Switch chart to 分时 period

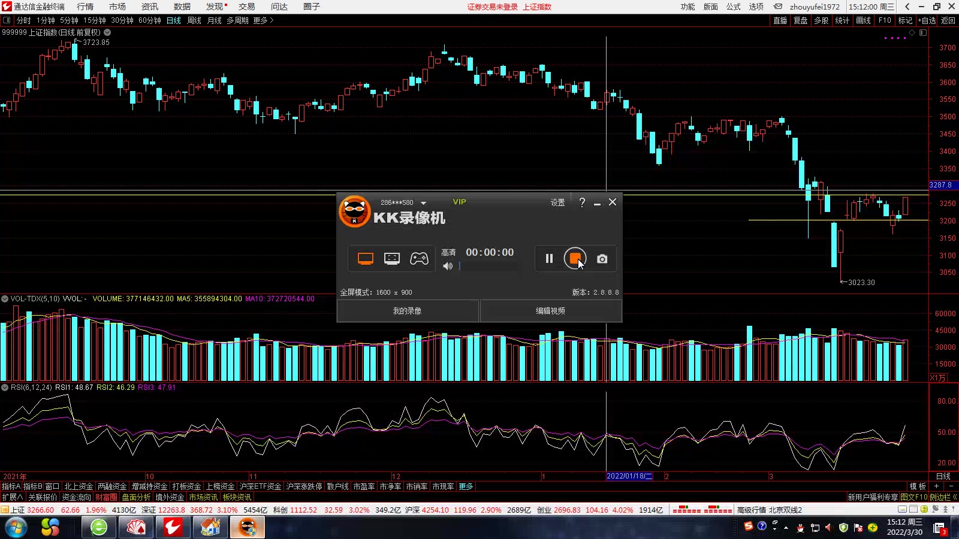[24, 20]
